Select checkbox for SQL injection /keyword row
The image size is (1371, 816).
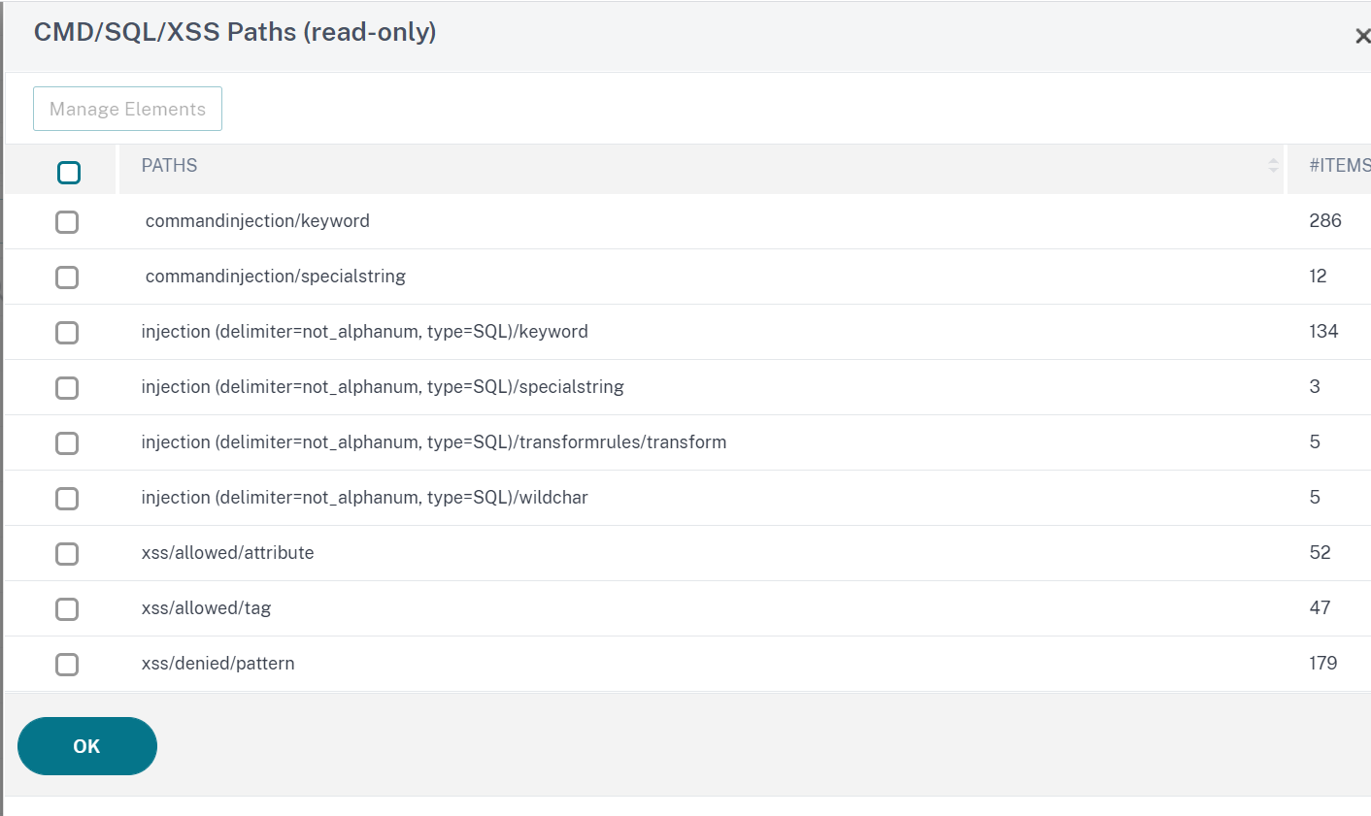67,333
